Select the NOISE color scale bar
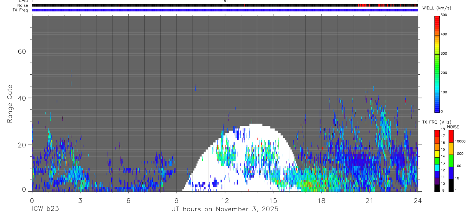Image resolution: width=470 pixels, height=217 pixels. (451, 160)
